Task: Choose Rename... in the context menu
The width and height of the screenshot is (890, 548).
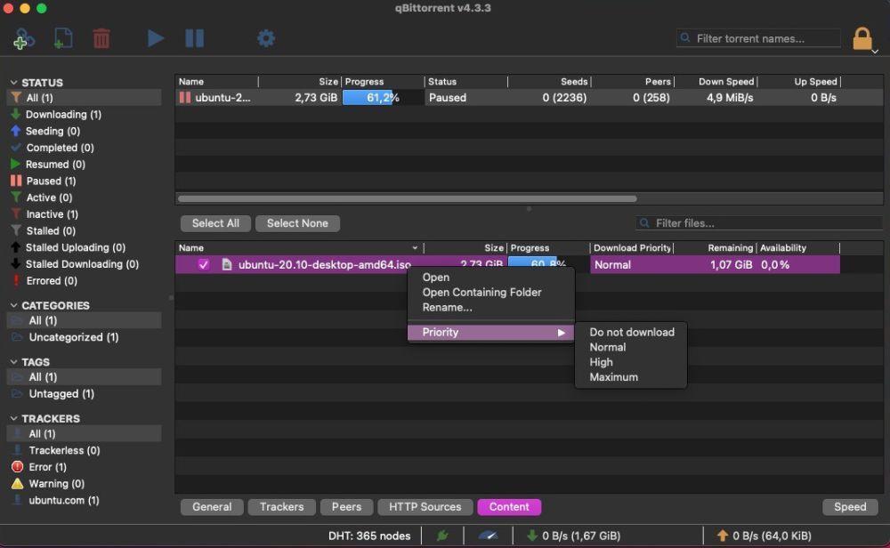Action: click(x=448, y=308)
